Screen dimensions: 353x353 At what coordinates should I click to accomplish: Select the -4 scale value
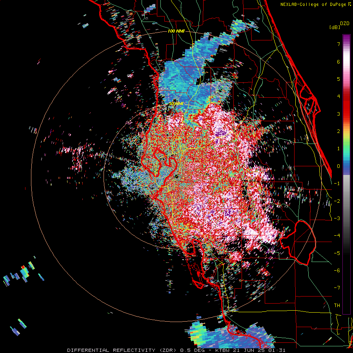pos(337,236)
